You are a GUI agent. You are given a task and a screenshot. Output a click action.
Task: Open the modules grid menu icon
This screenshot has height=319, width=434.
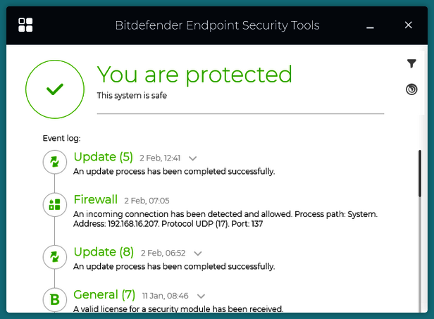tap(26, 25)
